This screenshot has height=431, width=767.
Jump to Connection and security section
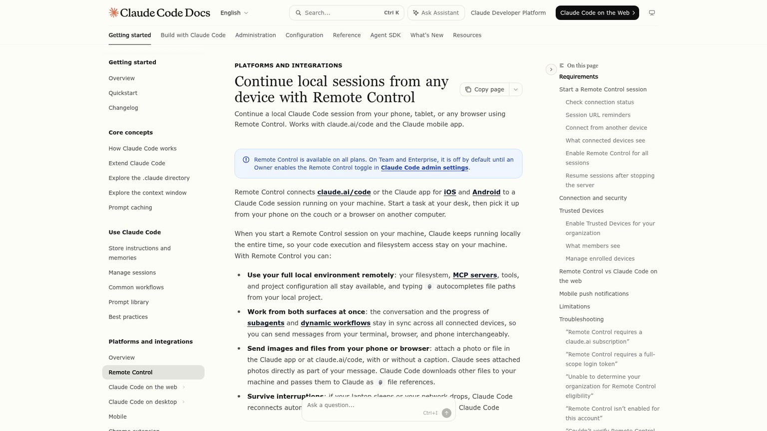(x=593, y=198)
